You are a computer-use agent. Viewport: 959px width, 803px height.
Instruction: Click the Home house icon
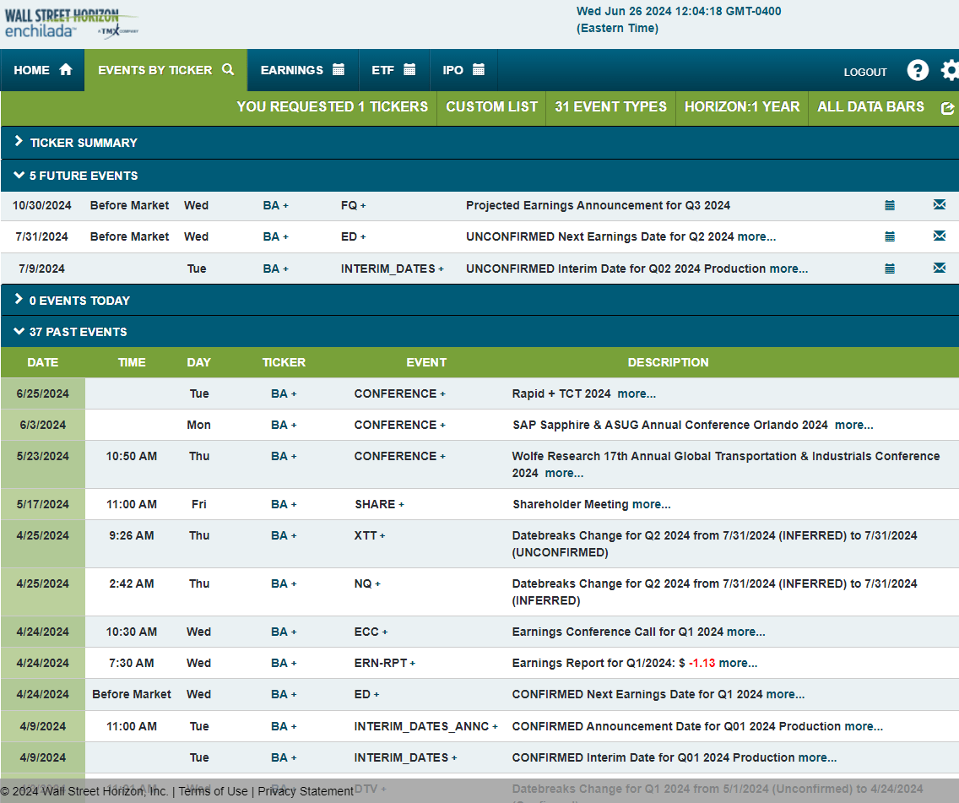66,70
